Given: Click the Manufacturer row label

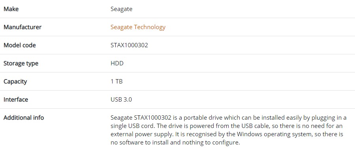Looking at the screenshot, I should pyautogui.click(x=23, y=27).
